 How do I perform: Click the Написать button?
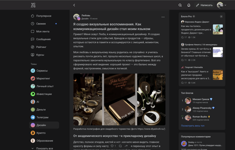204,5
